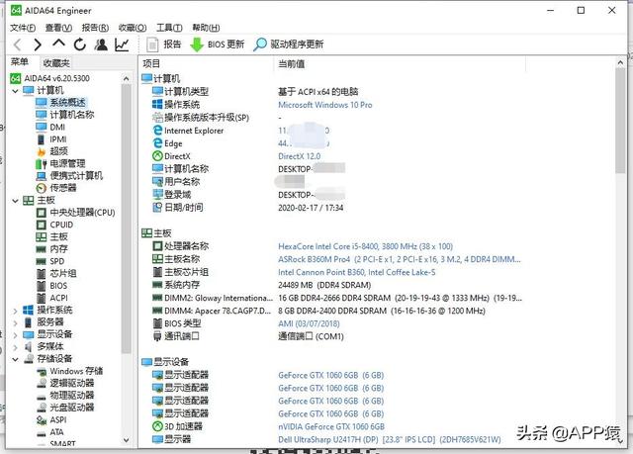Viewport: 633px width, 454px height.
Task: Click the AIDA64 v6.20.5300 root node
Action: tap(50, 78)
